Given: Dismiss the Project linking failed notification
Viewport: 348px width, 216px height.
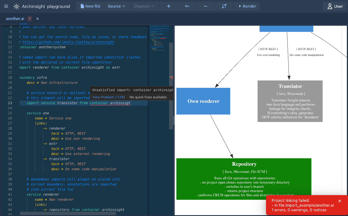Looking at the screenshot, I should (x=340, y=201).
